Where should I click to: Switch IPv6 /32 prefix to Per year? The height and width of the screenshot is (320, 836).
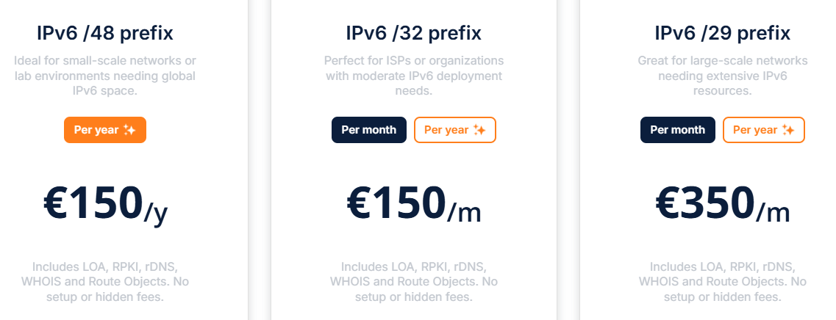tap(454, 130)
